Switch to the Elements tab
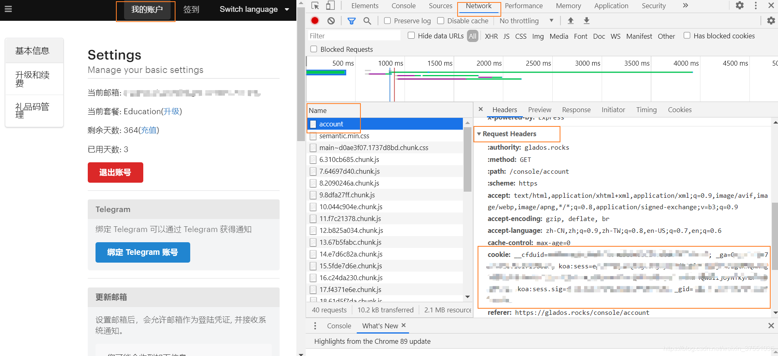Screen dimensions: 778x356 tap(365, 6)
